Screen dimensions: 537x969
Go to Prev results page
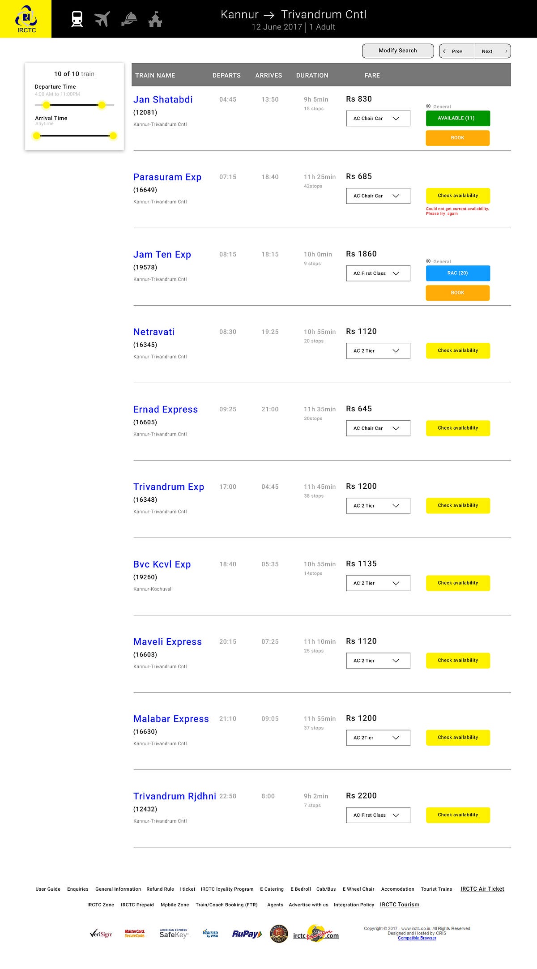[457, 51]
